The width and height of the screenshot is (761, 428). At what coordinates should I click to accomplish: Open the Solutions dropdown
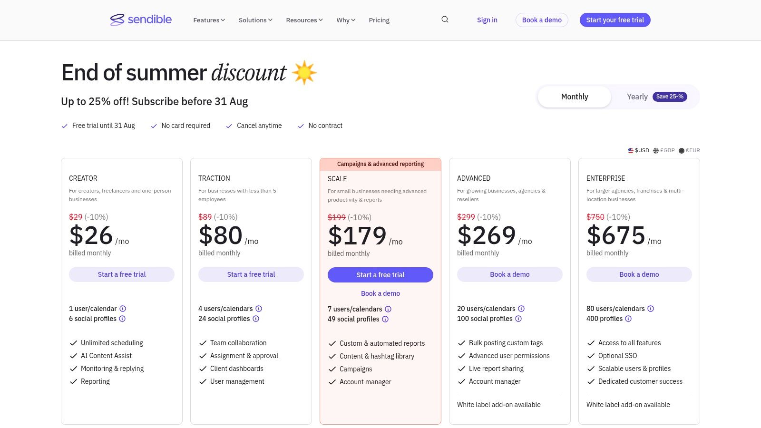(255, 20)
